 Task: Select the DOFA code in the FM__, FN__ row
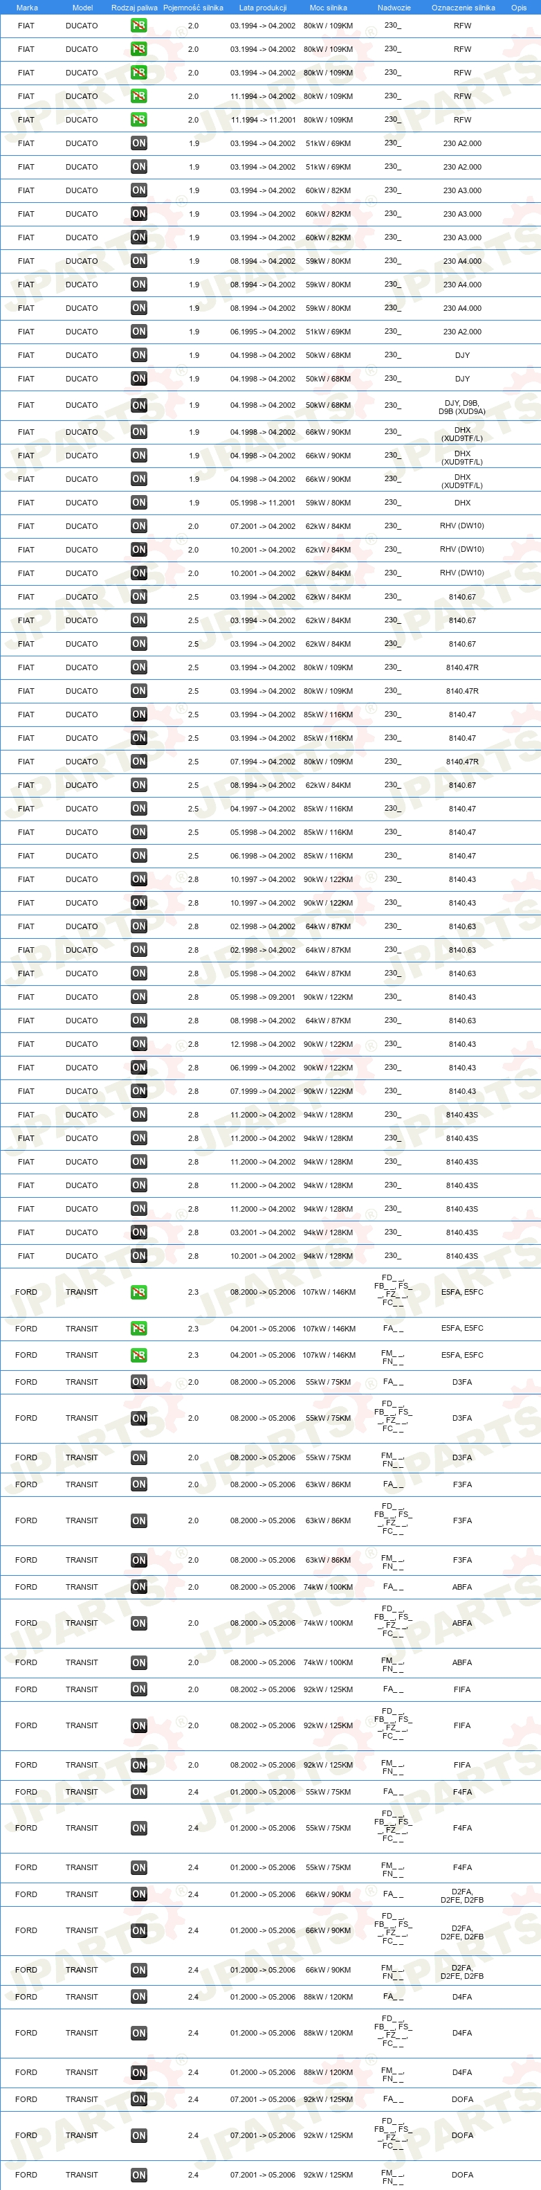[x=462, y=2175]
